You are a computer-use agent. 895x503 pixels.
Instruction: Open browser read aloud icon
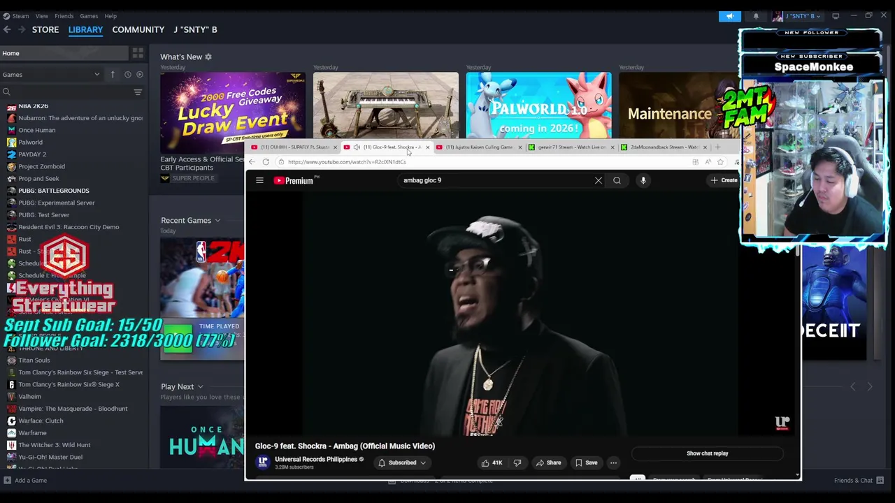pyautogui.click(x=708, y=162)
